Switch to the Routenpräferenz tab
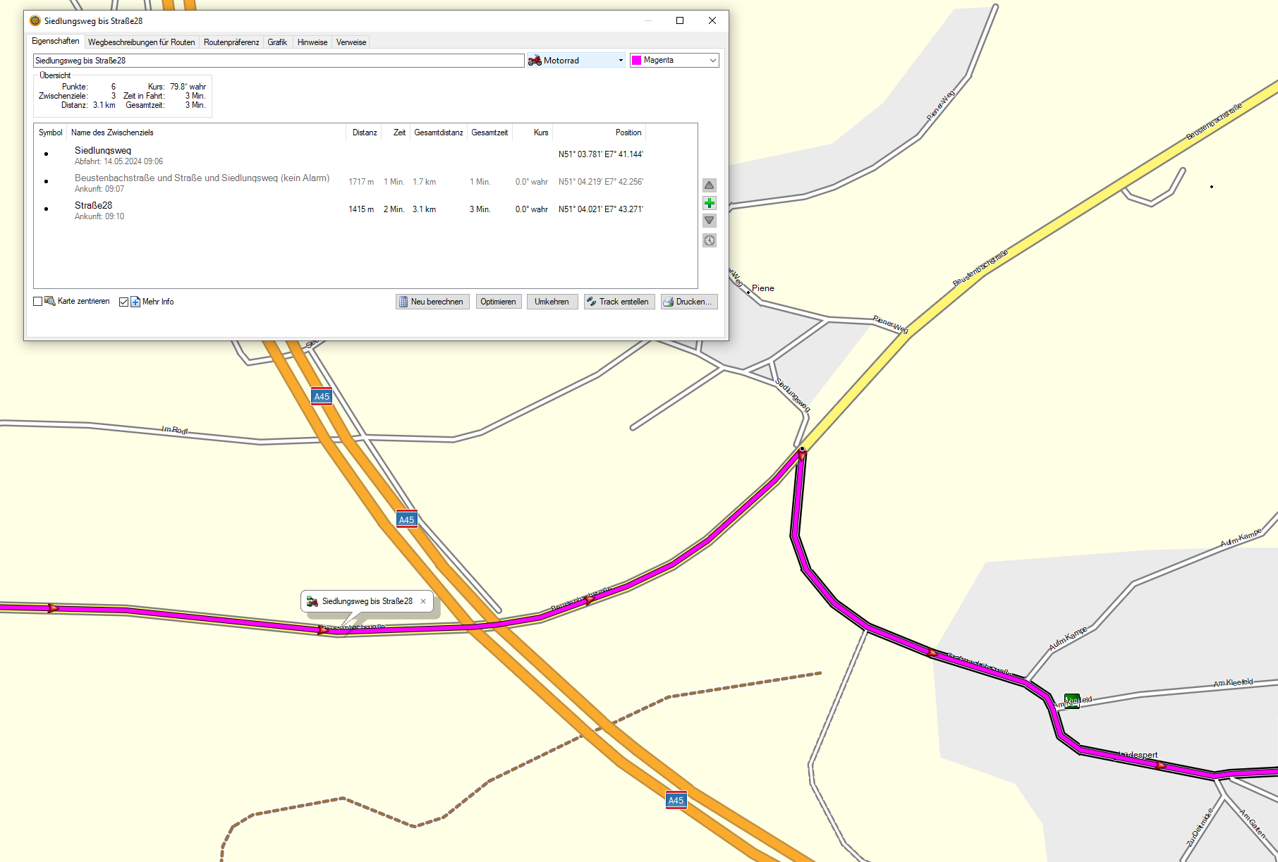Image resolution: width=1278 pixels, height=862 pixels. pyautogui.click(x=231, y=42)
